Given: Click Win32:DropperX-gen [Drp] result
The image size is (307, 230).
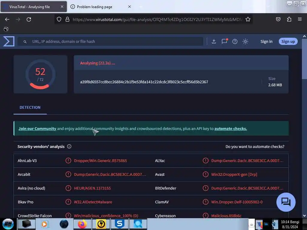Looking at the screenshot, I should [234, 174].
